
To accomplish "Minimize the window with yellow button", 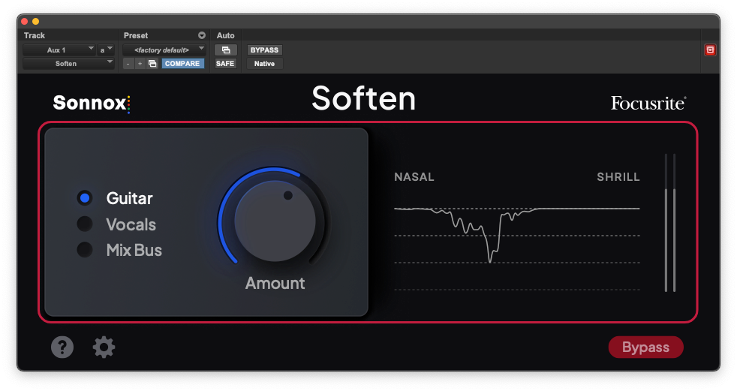I will tap(35, 21).
